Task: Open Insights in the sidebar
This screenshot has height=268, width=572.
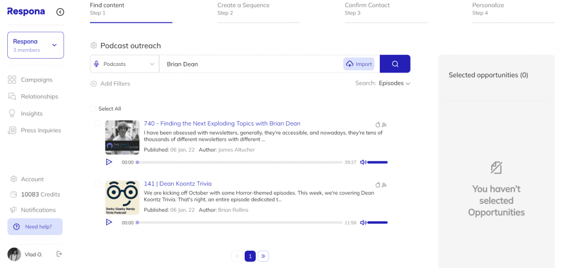Action: pyautogui.click(x=32, y=113)
